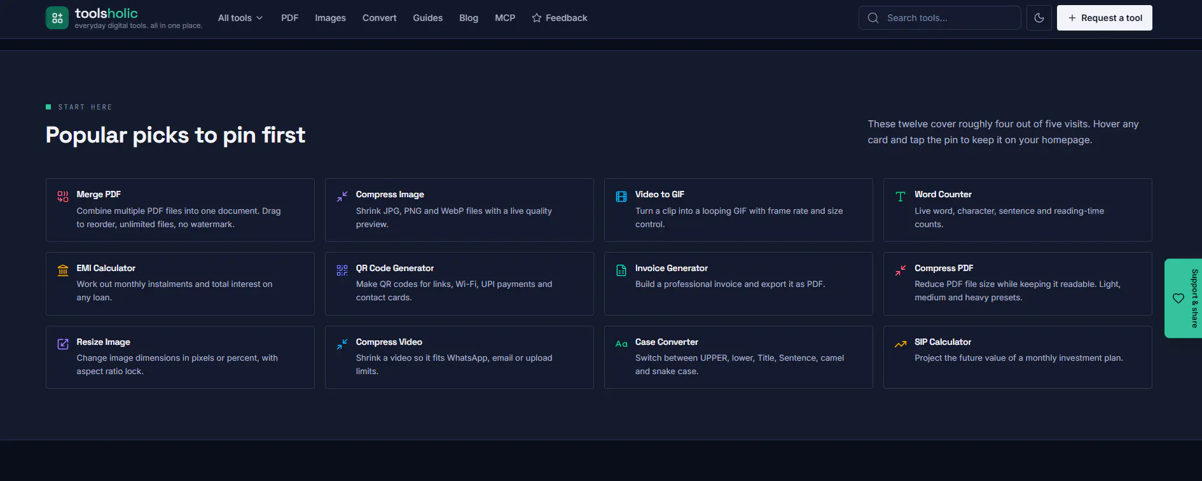The image size is (1202, 481).
Task: Open the EMI Calculator tool title
Action: 106,268
